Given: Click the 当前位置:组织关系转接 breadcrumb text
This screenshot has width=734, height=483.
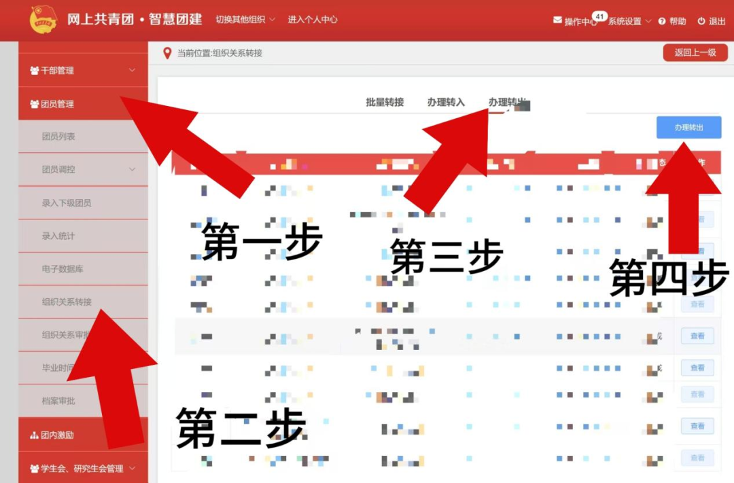Looking at the screenshot, I should pyautogui.click(x=220, y=53).
